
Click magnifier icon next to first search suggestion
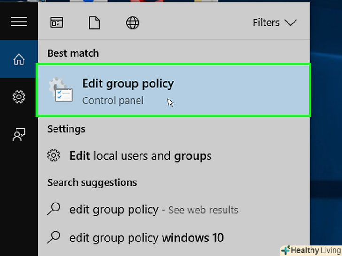pyautogui.click(x=54, y=209)
